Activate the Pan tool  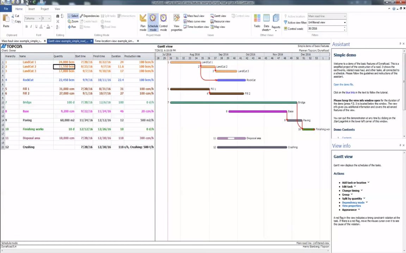[x=72, y=27]
